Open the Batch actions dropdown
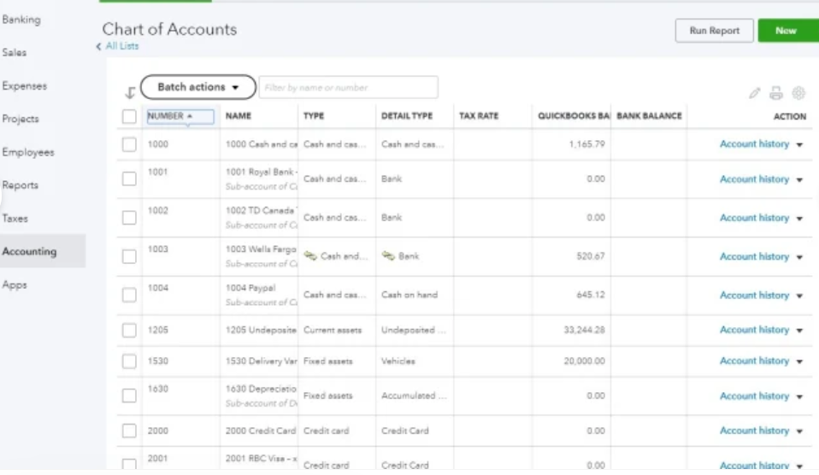Image resolution: width=819 pixels, height=475 pixels. coord(197,87)
